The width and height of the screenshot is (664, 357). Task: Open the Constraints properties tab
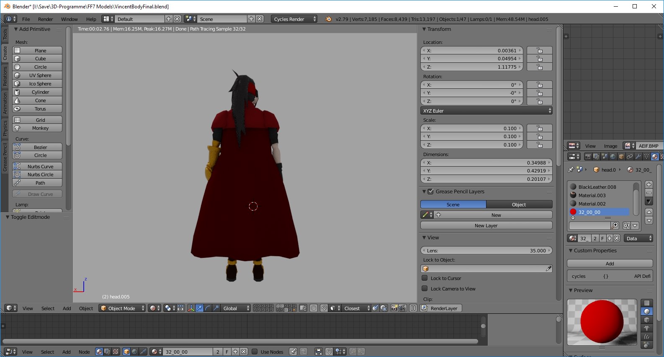630,157
